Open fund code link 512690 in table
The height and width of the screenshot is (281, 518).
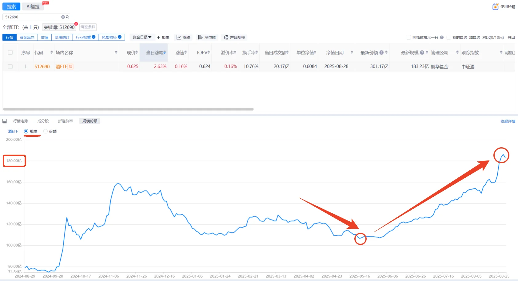[42, 66]
